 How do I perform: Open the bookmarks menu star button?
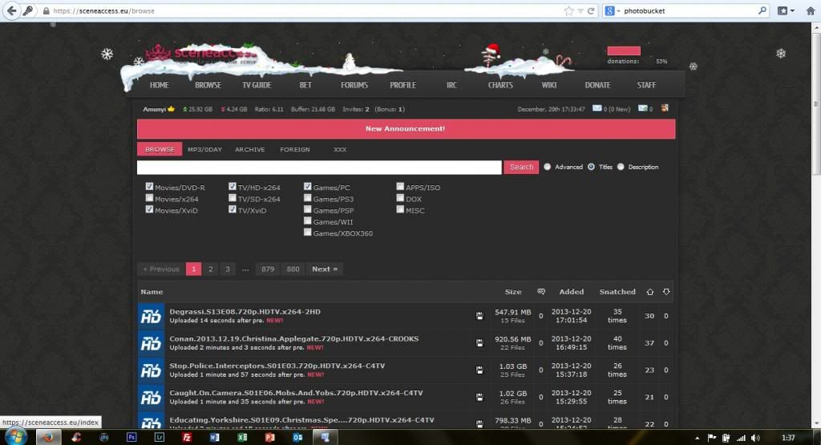[x=786, y=10]
